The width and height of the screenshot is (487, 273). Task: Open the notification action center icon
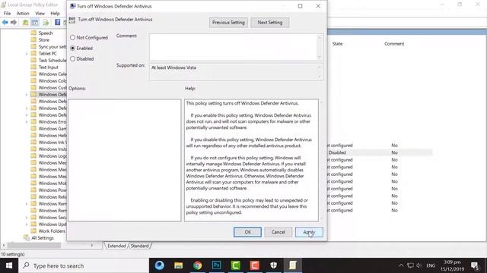pyautogui.click(x=475, y=265)
